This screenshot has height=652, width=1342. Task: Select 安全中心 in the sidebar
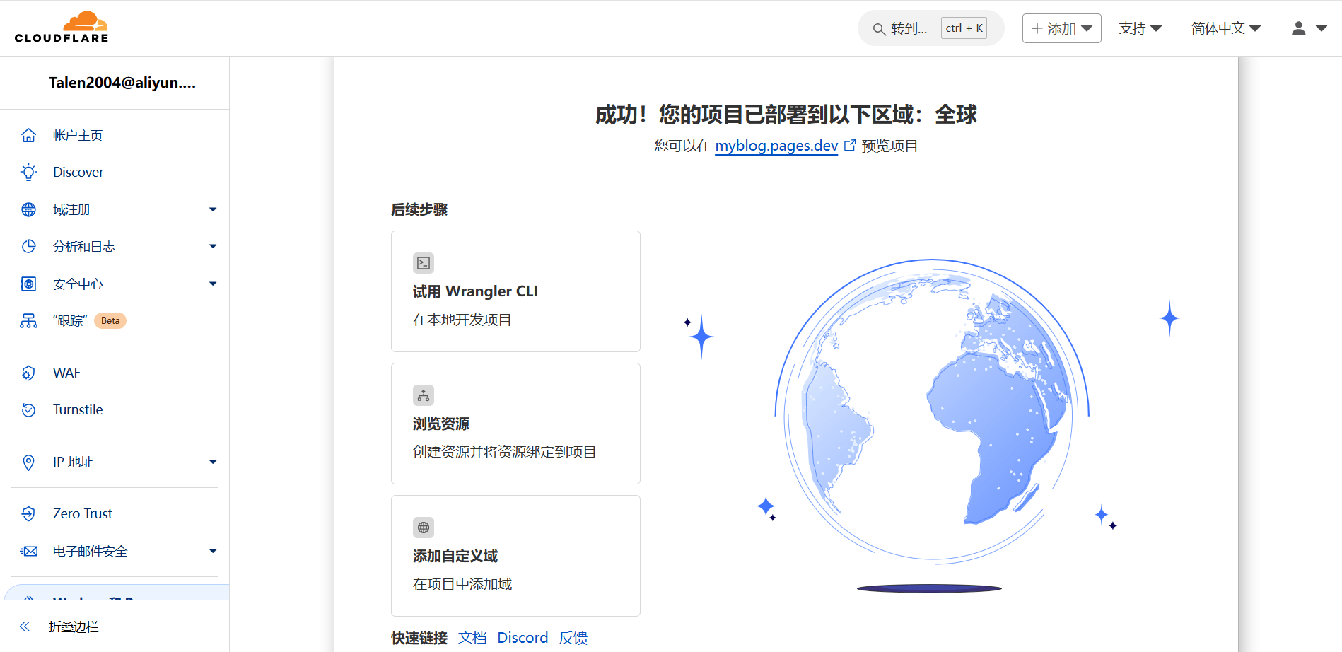pos(78,284)
